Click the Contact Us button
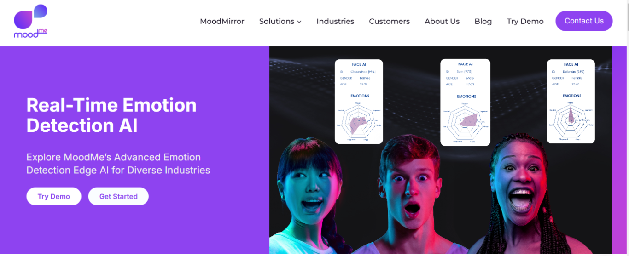629x256 pixels. click(x=584, y=21)
